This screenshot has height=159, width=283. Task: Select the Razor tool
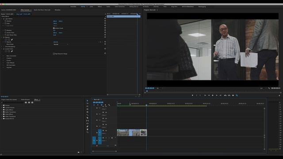pos(88,118)
